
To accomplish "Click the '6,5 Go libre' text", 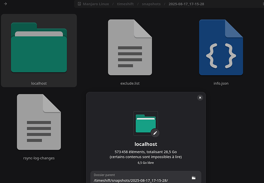I will point(146,163).
